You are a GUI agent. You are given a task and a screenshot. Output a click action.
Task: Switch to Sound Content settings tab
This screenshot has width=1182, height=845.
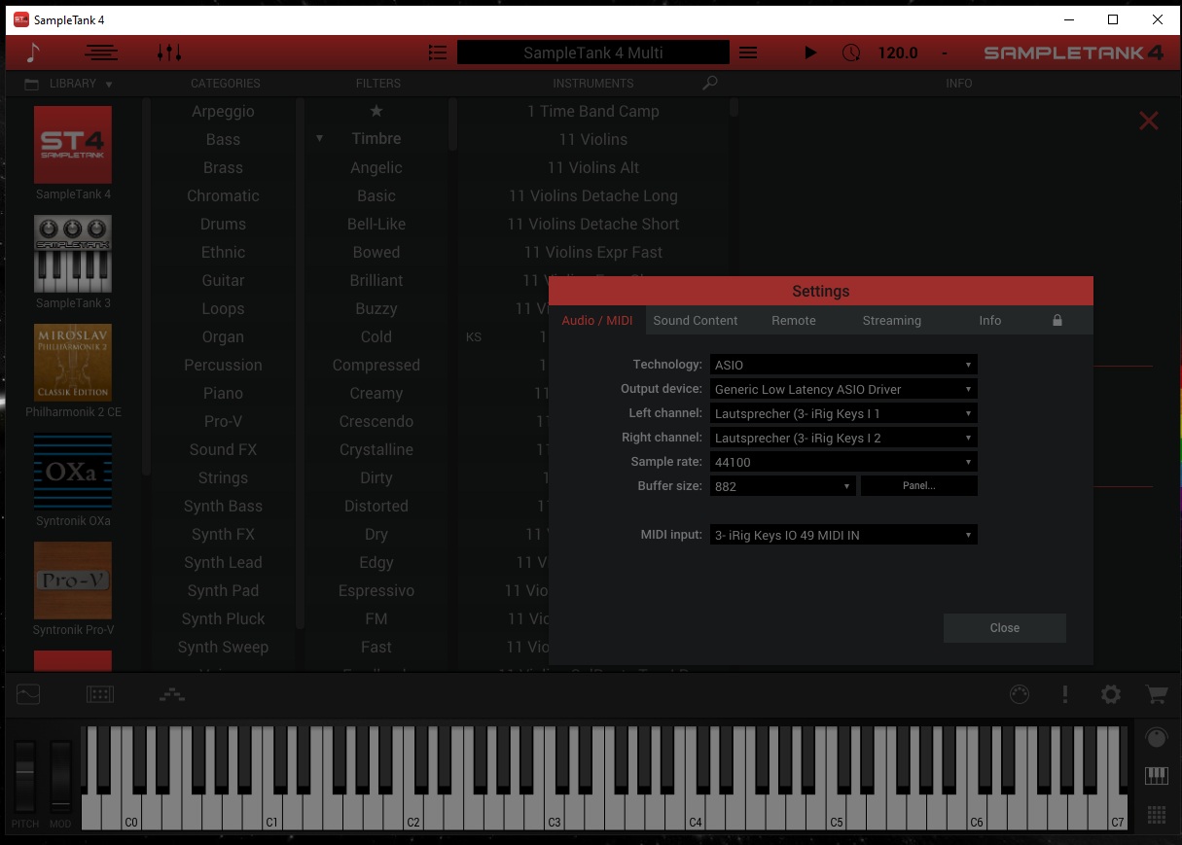pyautogui.click(x=696, y=320)
